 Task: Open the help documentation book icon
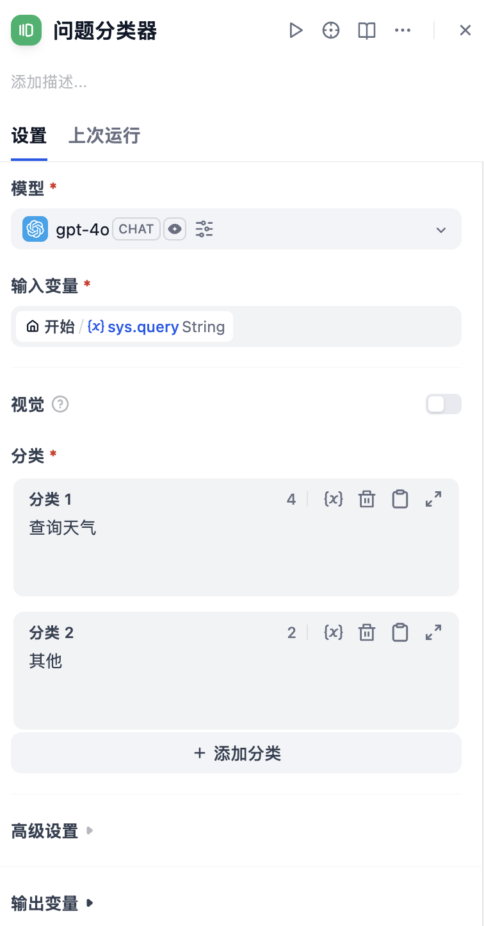pyautogui.click(x=367, y=30)
